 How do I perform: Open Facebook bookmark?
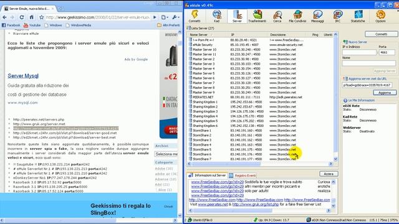pos(11,25)
